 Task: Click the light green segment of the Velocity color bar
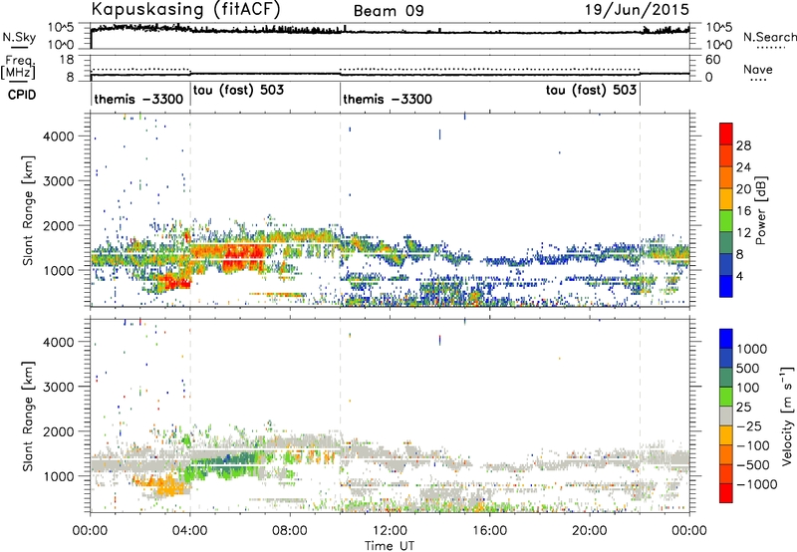pyautogui.click(x=726, y=397)
